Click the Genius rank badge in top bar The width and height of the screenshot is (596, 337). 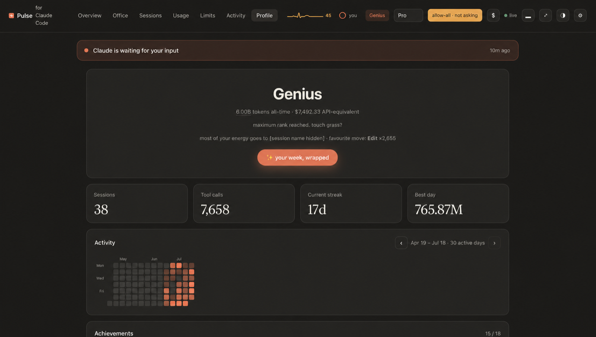tap(377, 15)
